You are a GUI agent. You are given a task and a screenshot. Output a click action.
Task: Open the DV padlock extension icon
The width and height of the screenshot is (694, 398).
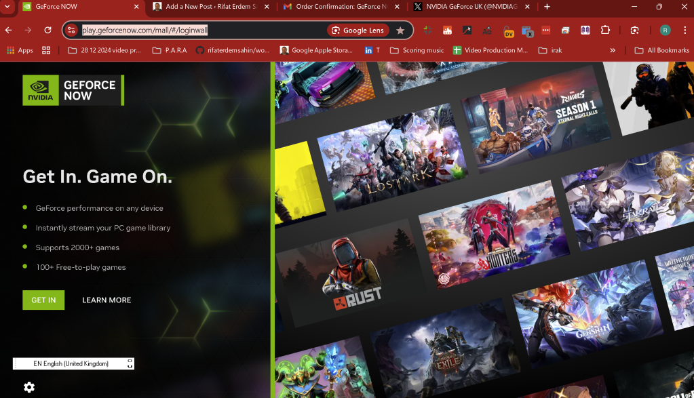pos(507,31)
